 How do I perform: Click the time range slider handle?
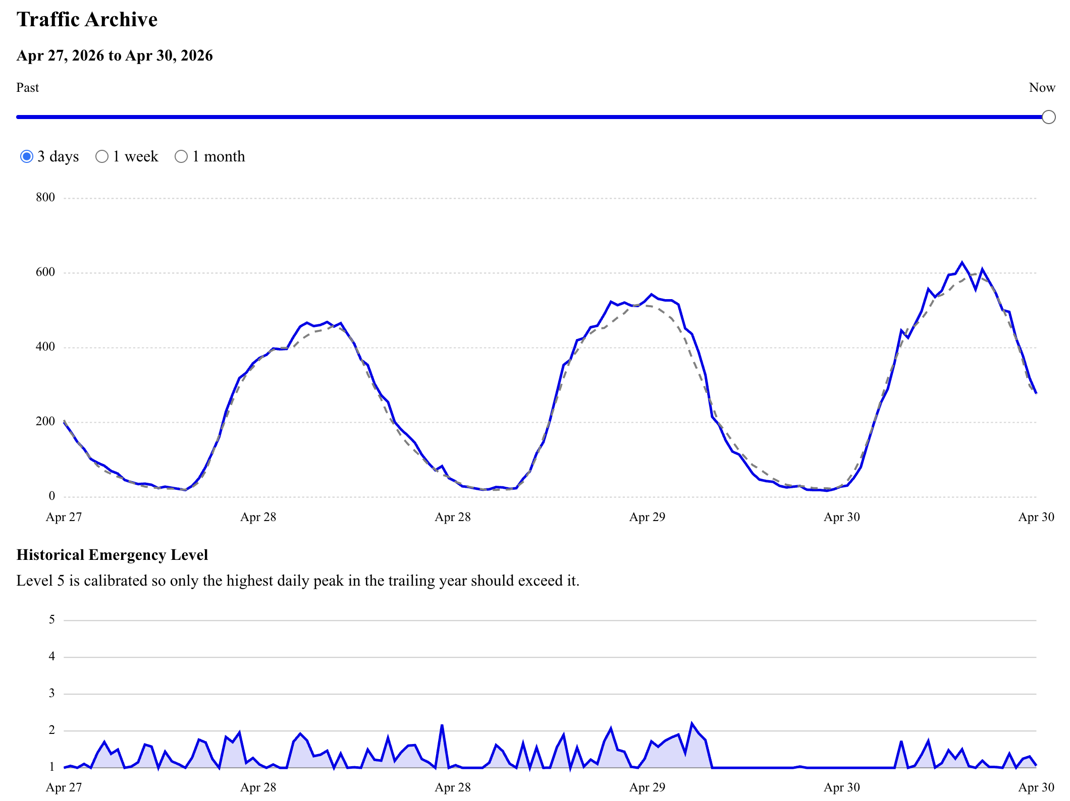click(x=1048, y=117)
